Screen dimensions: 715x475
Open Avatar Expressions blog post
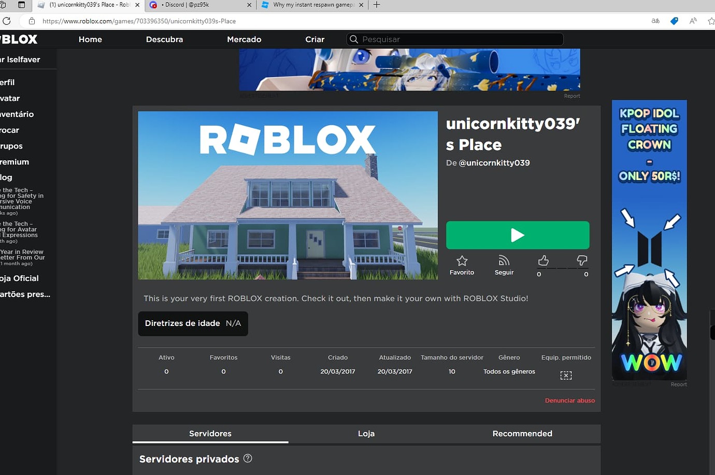[x=19, y=232]
